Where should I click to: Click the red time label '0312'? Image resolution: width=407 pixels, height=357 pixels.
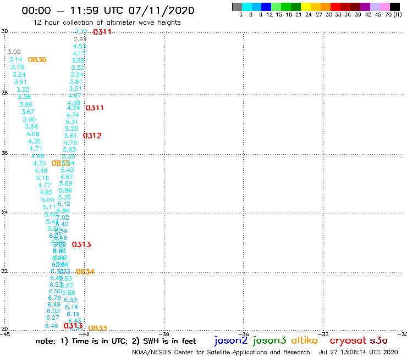tap(92, 136)
